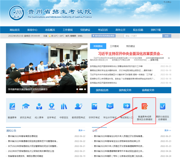Open the 成人高考 icon
The height and width of the screenshot is (166, 180).
[x=39, y=106]
